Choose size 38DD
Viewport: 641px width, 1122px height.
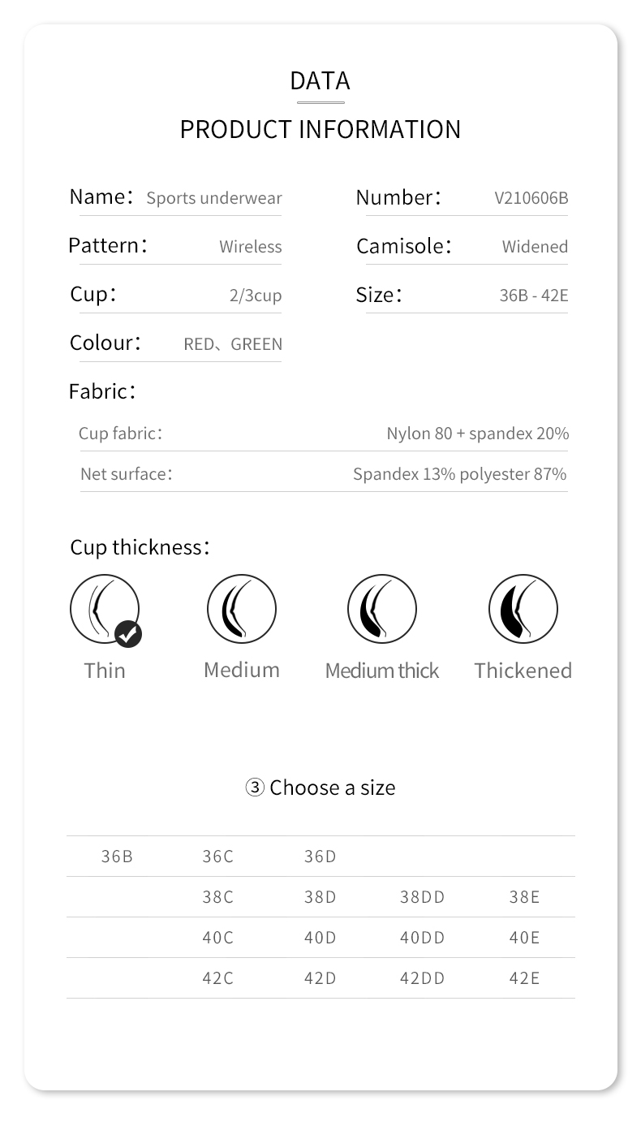click(x=422, y=897)
